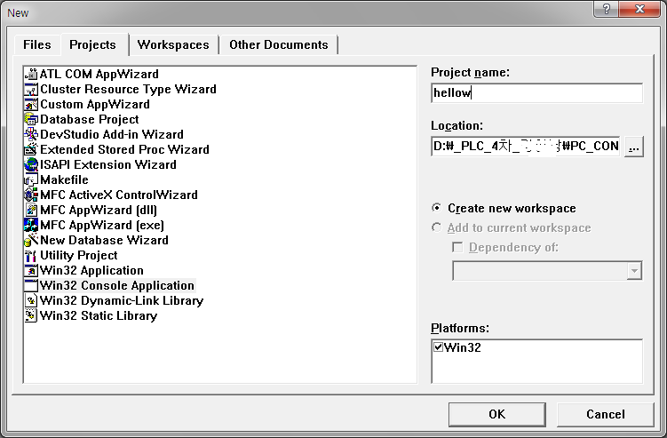The width and height of the screenshot is (667, 438).
Task: Click the MFC AppWizard (dll) icon
Action: tap(31, 211)
